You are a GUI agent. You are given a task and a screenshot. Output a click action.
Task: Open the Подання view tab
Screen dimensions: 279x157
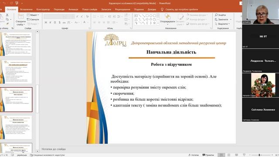click(139, 10)
